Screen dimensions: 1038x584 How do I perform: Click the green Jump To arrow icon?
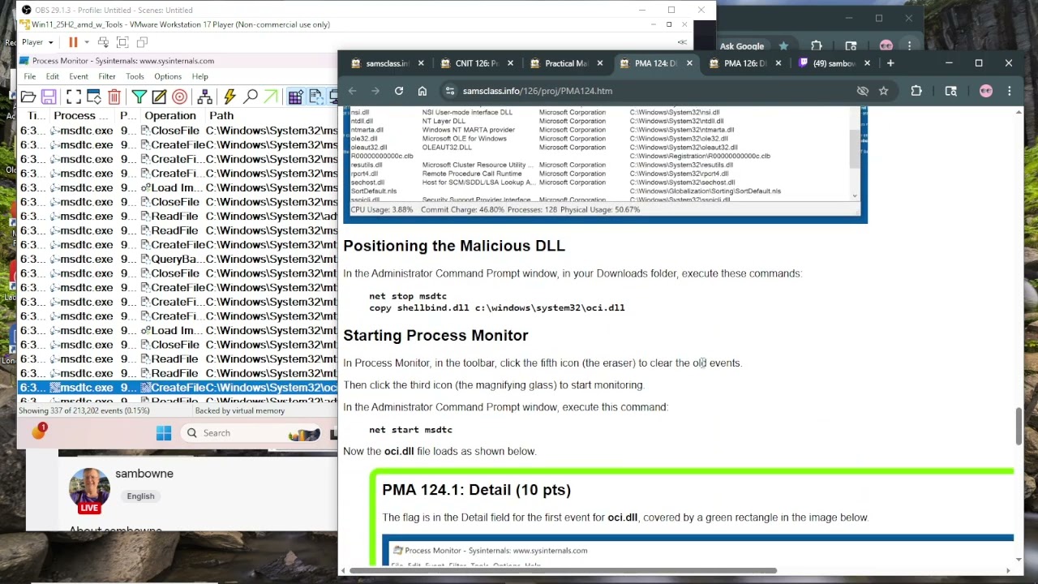[271, 97]
